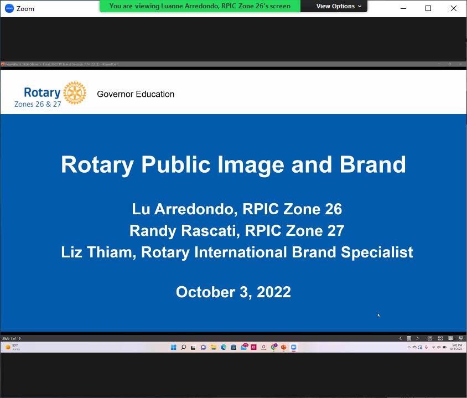Open the See All Slides menu icon
The image size is (467, 398).
point(409,338)
